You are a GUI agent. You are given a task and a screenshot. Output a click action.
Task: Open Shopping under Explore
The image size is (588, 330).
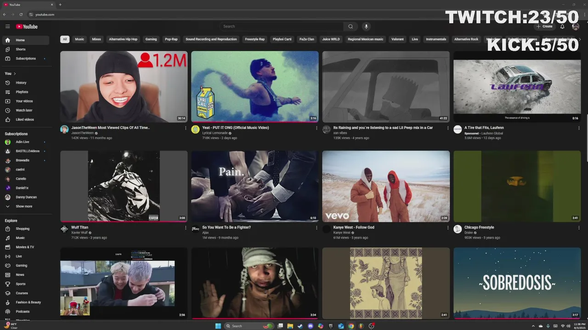[x=25, y=229]
